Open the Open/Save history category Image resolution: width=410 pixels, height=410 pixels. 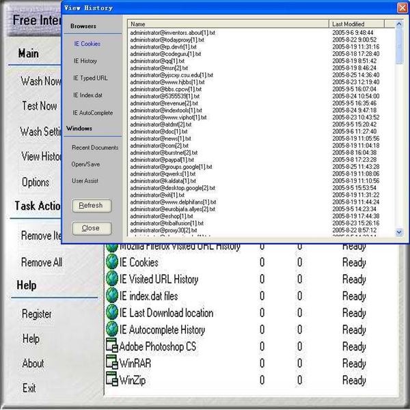coord(85,164)
